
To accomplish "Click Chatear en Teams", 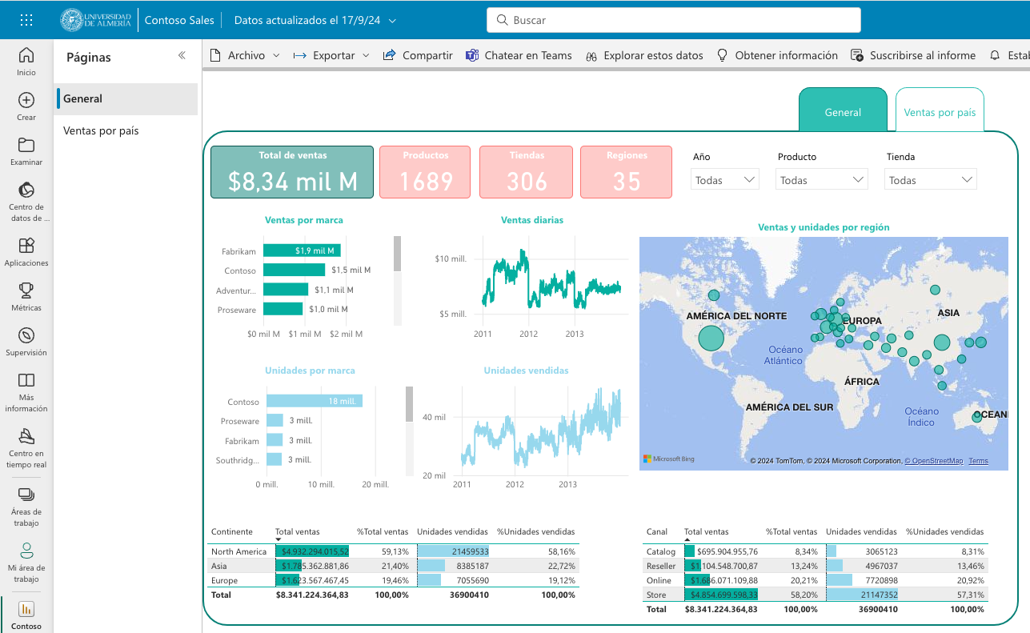I will [518, 55].
